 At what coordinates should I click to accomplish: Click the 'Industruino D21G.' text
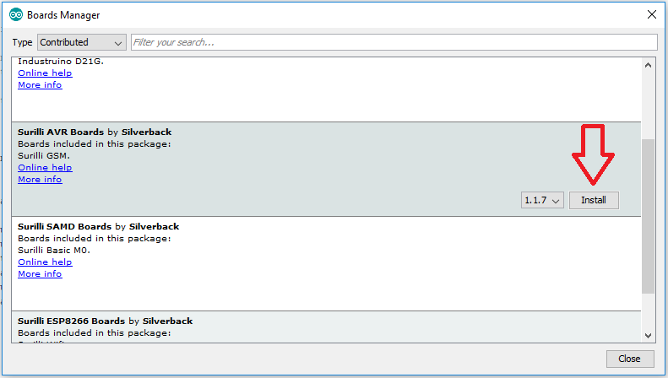(61, 62)
